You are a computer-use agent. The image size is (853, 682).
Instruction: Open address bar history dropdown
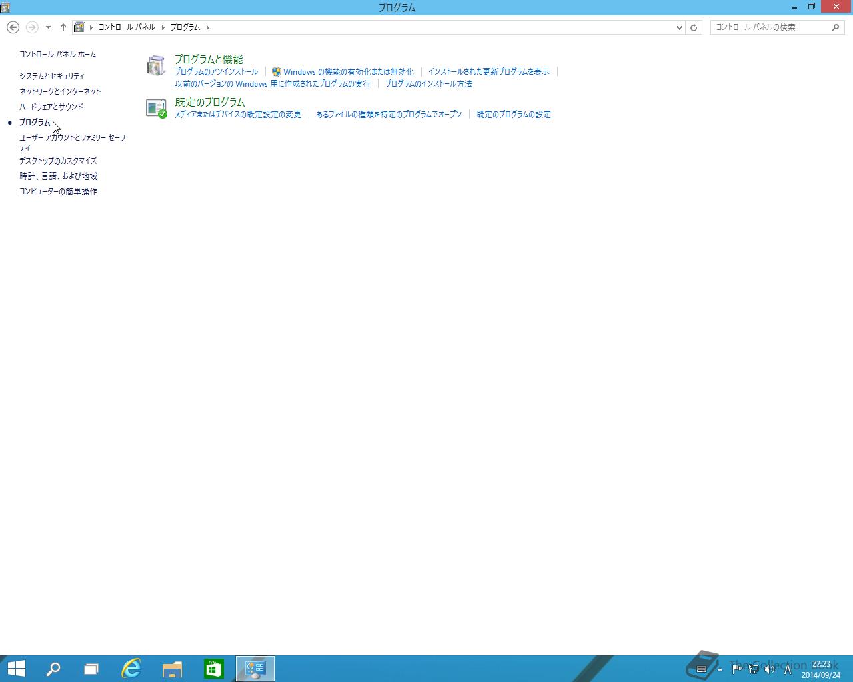click(x=679, y=27)
